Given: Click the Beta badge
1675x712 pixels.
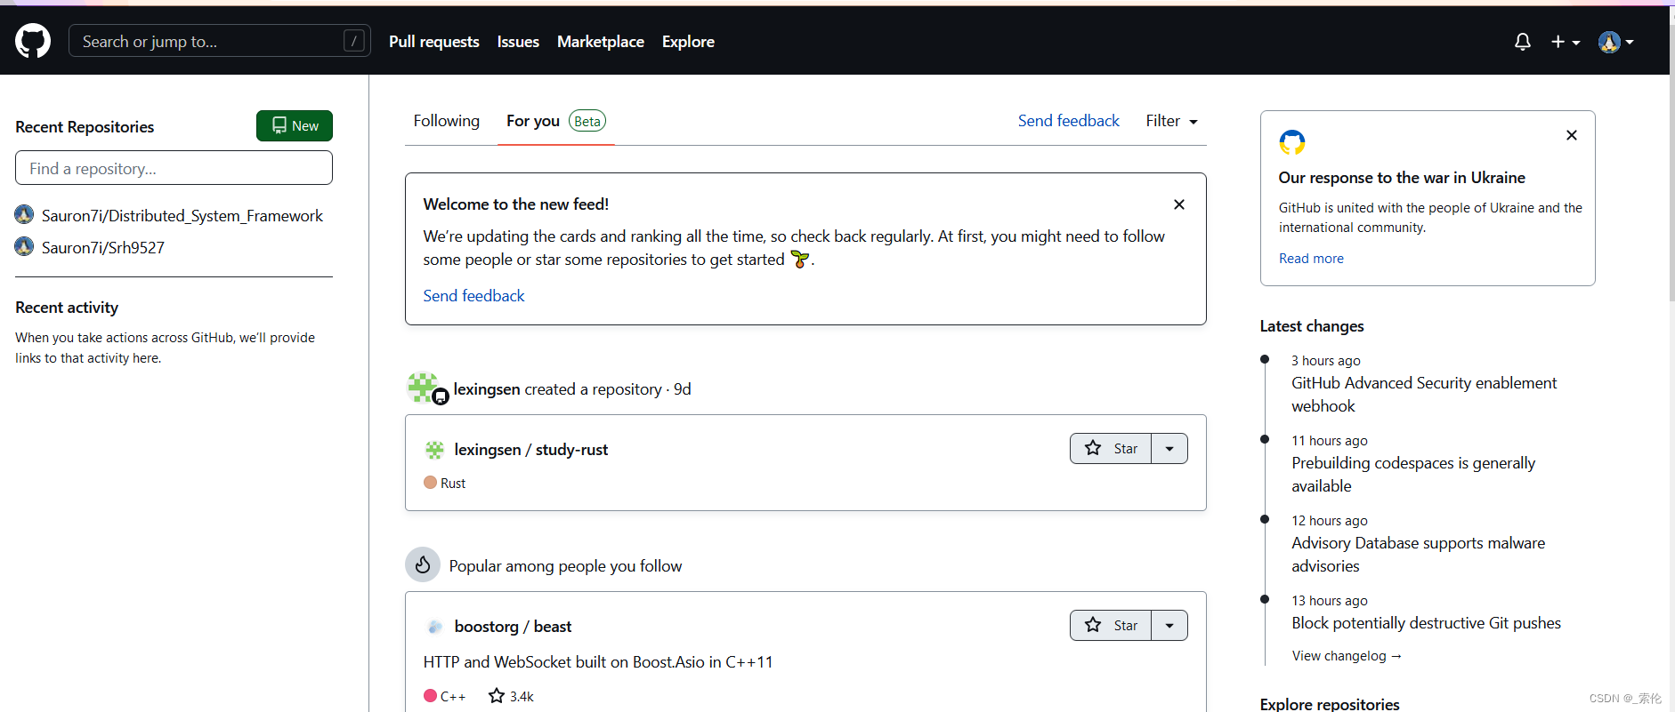Looking at the screenshot, I should (587, 121).
